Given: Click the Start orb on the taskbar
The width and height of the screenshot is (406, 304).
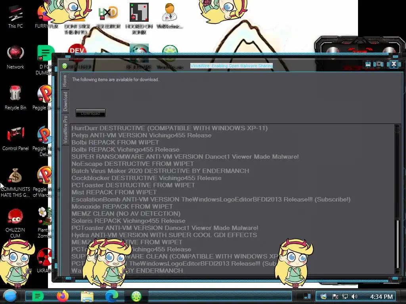Looking at the screenshot, I should [10, 296].
